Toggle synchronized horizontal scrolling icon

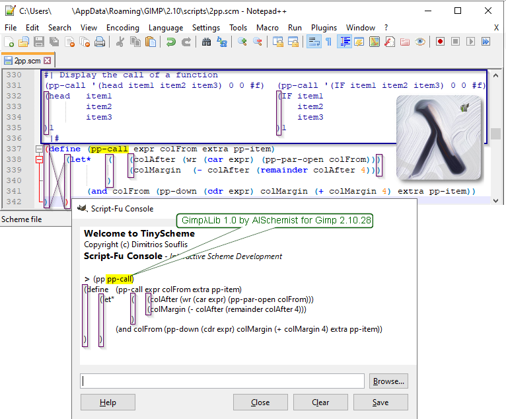click(x=293, y=42)
